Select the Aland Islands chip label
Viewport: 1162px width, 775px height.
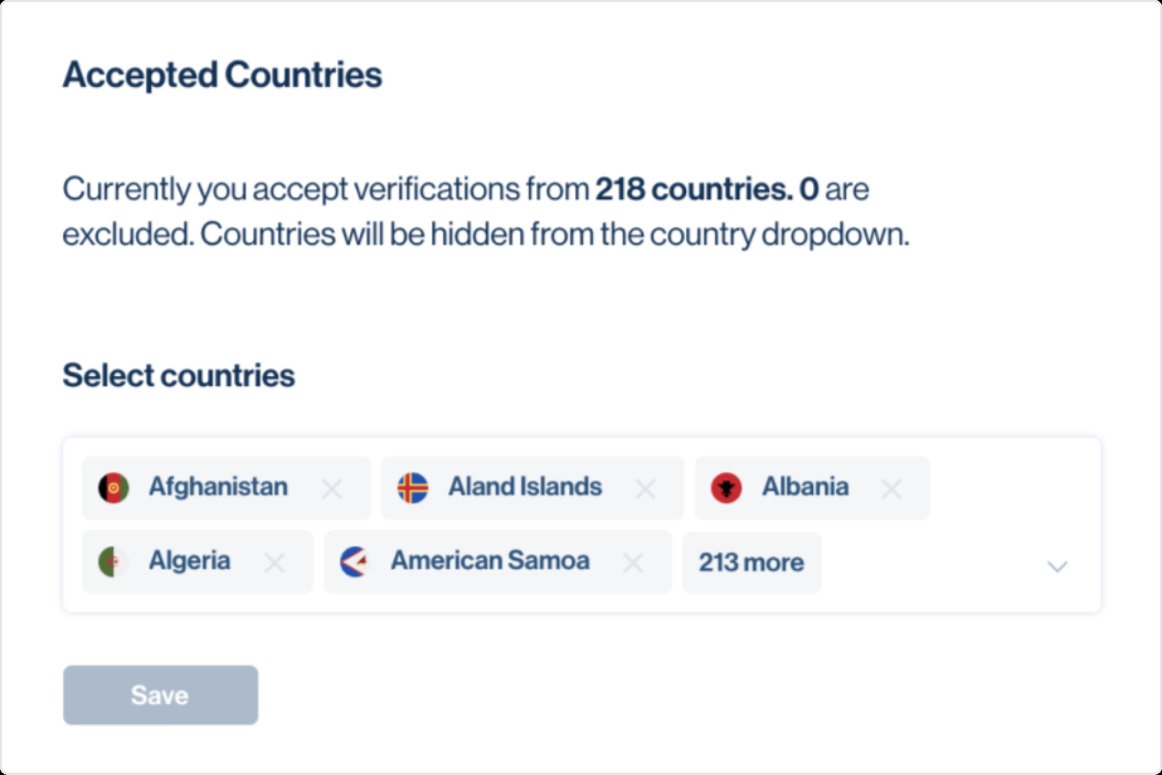coord(525,487)
